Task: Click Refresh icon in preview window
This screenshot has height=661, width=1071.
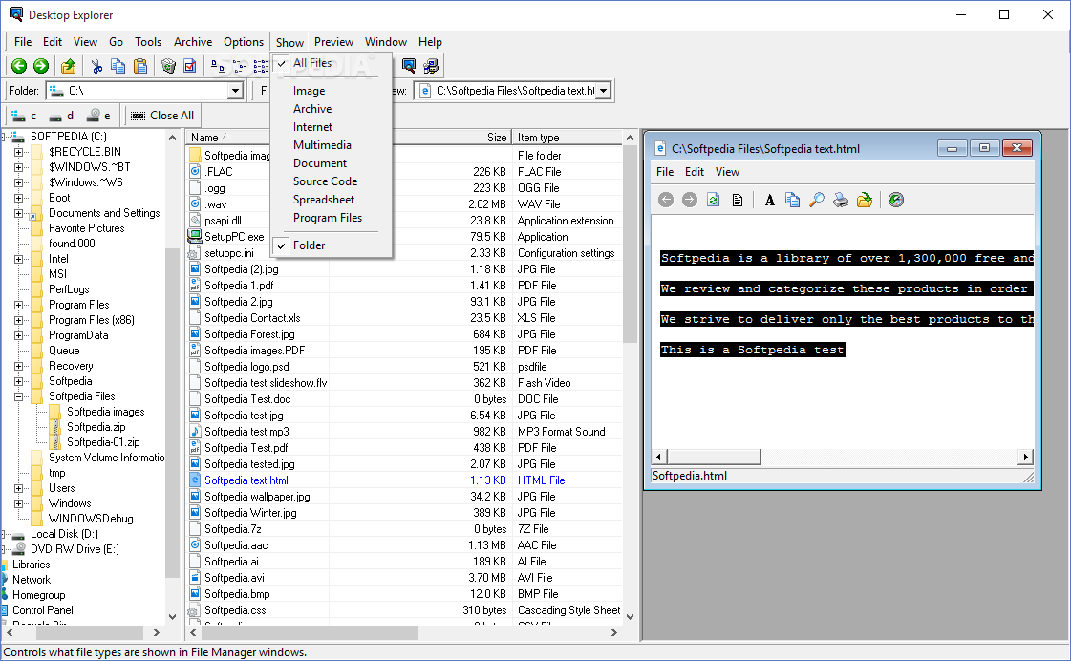Action: tap(713, 200)
